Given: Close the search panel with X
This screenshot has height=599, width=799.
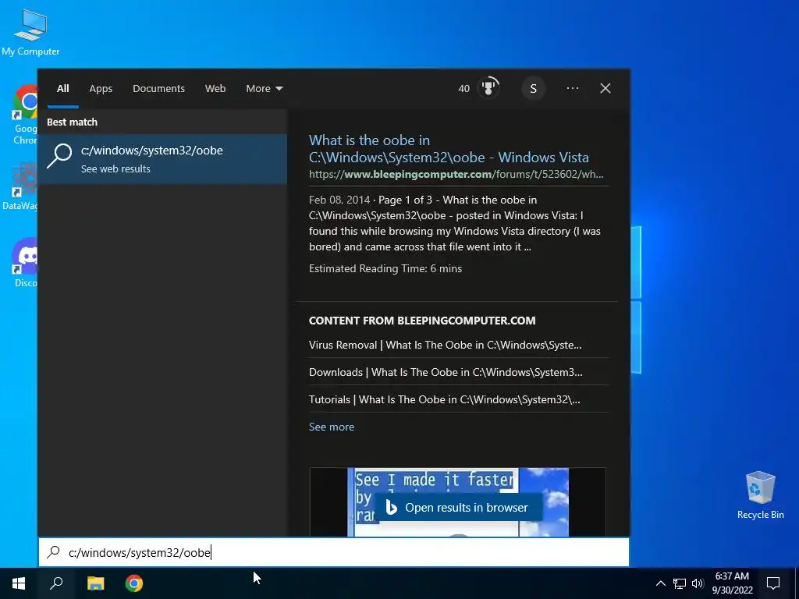Looking at the screenshot, I should [605, 88].
